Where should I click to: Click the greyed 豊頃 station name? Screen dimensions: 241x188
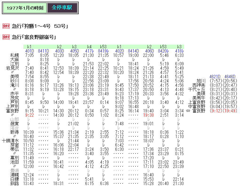click(x=15, y=171)
